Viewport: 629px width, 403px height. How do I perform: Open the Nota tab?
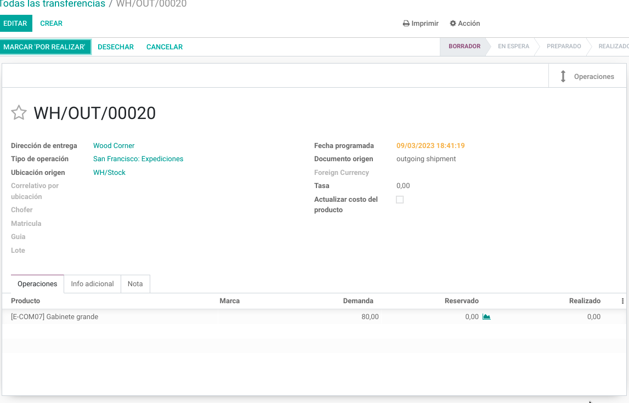(x=135, y=284)
